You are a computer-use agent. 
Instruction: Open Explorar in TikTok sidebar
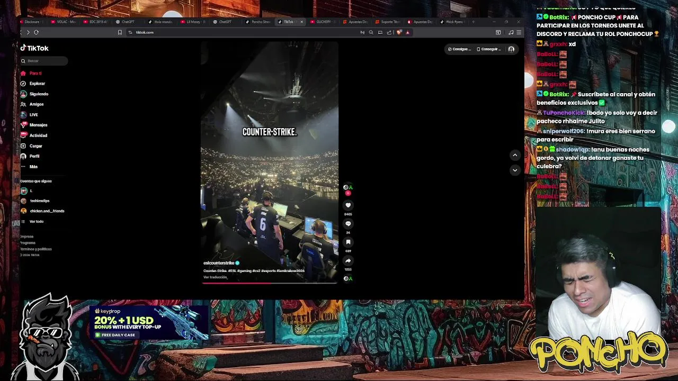[x=33, y=84]
